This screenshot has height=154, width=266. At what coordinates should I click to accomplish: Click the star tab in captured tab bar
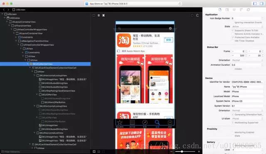point(120,124)
